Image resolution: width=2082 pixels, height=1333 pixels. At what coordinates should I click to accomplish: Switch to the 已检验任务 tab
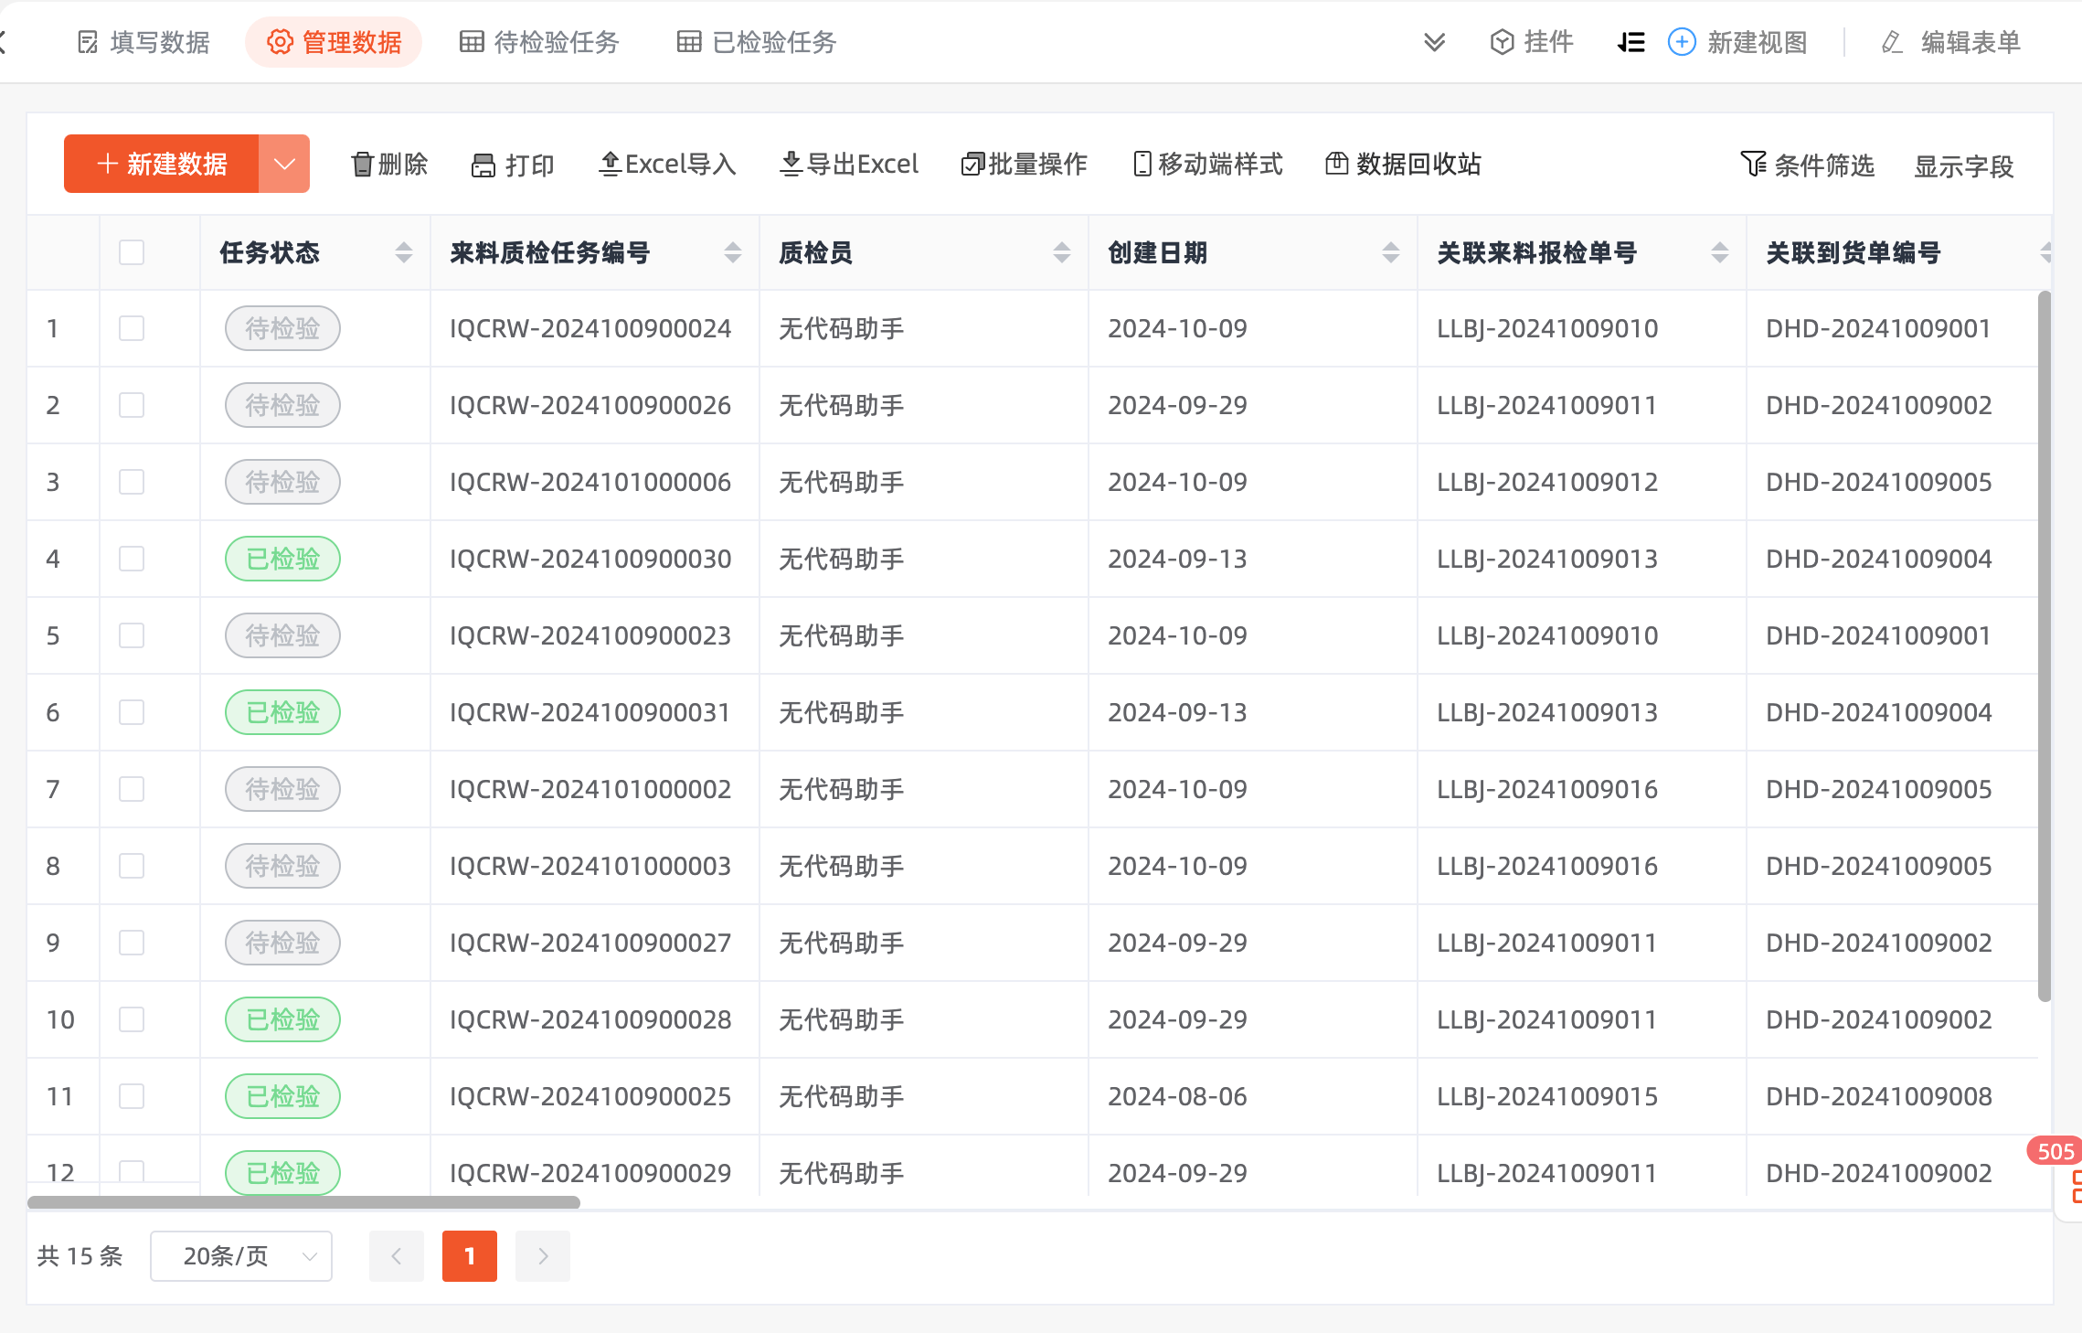coord(757,42)
